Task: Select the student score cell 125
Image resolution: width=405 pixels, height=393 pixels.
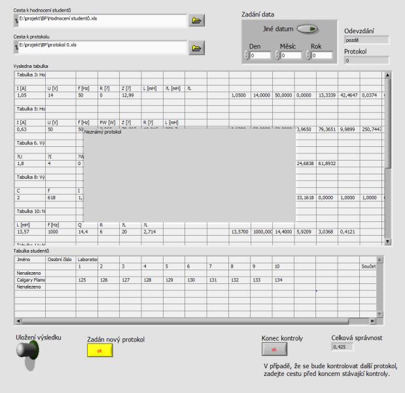Action: pos(87,280)
